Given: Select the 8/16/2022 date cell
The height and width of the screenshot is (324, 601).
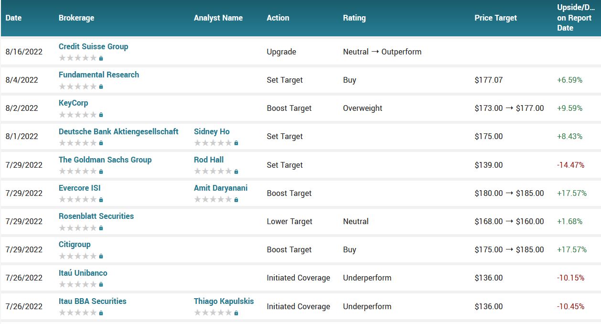Looking at the screenshot, I should (24, 52).
